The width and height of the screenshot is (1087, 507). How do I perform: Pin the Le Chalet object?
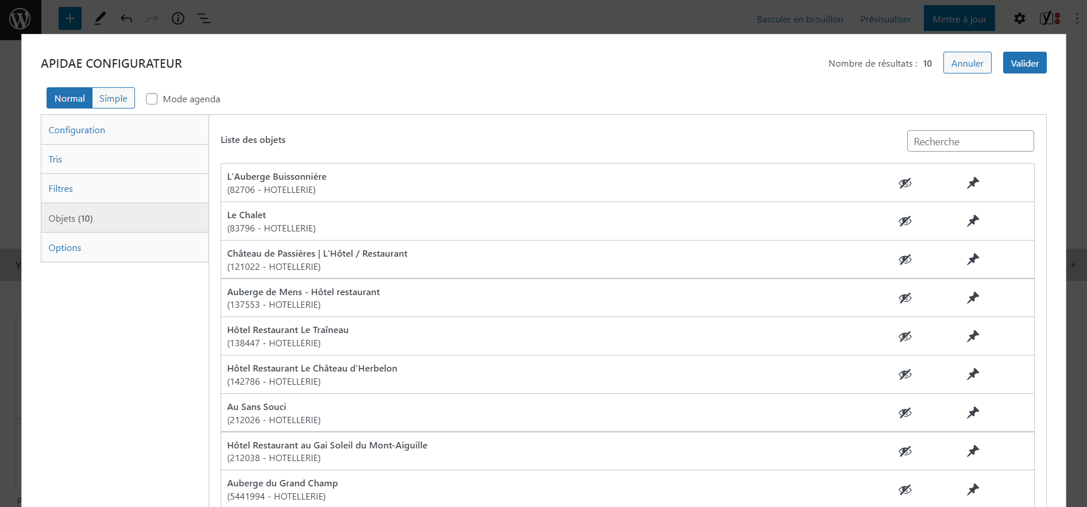pos(973,221)
